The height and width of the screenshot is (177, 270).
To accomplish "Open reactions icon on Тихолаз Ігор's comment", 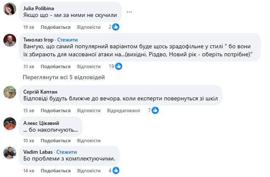I will tap(119, 66).
